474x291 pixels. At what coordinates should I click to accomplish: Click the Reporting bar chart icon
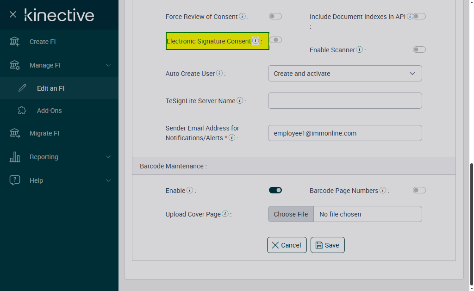[x=14, y=157]
